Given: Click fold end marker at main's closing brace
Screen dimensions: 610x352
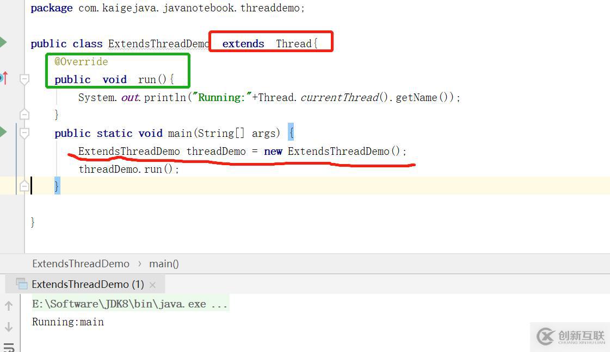Looking at the screenshot, I should (x=24, y=186).
